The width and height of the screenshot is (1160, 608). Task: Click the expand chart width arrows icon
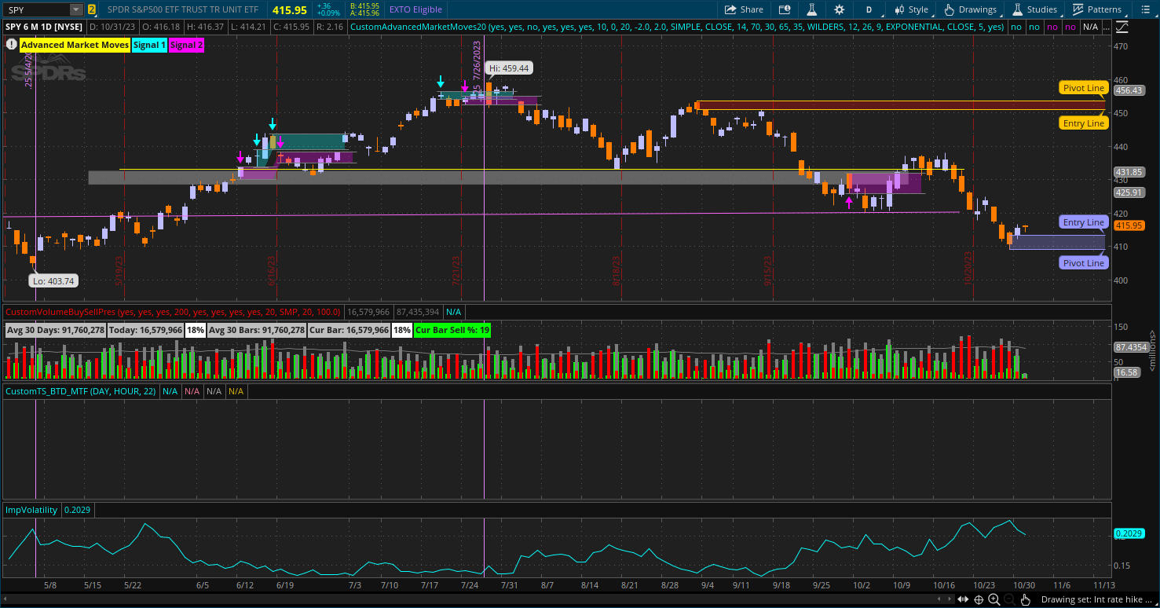963,599
